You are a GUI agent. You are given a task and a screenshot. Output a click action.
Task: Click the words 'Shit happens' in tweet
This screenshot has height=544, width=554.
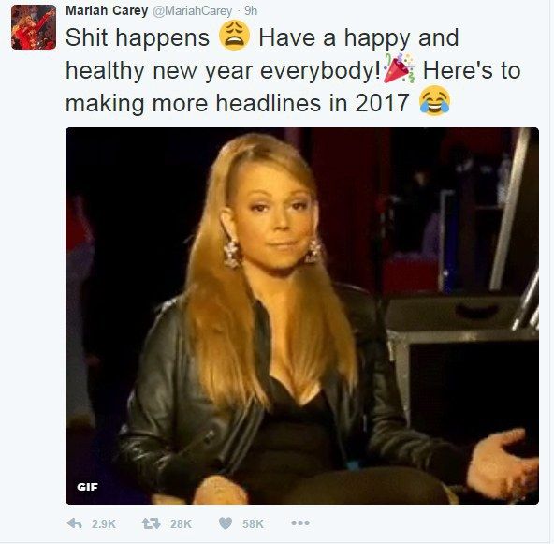tap(138, 37)
